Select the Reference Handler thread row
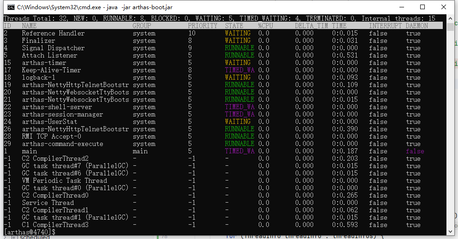This screenshot has height=239, width=458. click(53, 33)
